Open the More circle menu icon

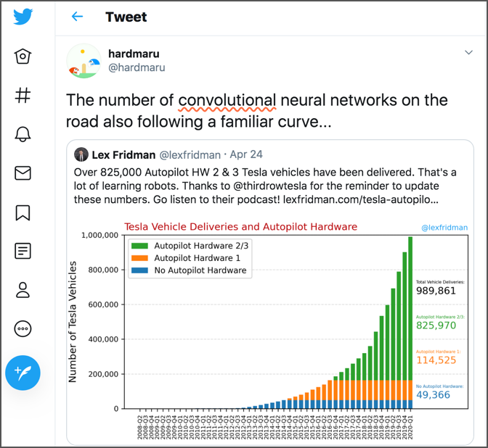23,329
